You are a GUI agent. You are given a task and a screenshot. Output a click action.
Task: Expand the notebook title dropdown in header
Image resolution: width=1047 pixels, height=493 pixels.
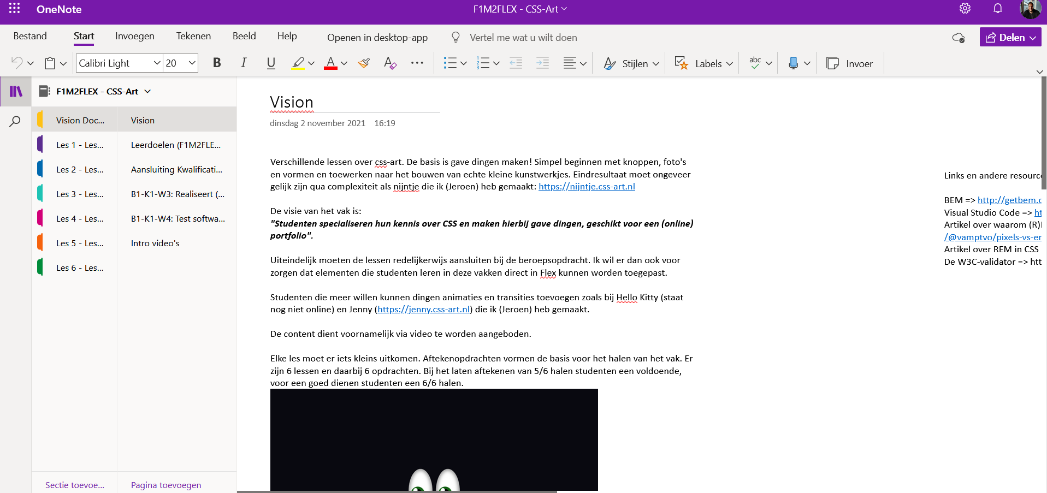(x=564, y=9)
